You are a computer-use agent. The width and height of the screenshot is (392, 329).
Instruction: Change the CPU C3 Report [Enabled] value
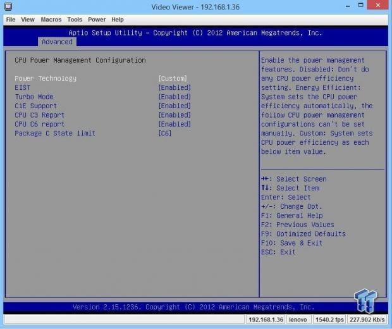pyautogui.click(x=175, y=115)
